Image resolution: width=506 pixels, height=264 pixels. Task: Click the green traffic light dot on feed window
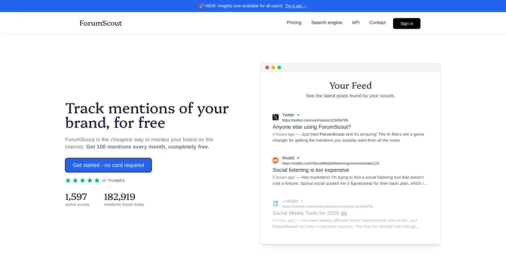[x=279, y=67]
